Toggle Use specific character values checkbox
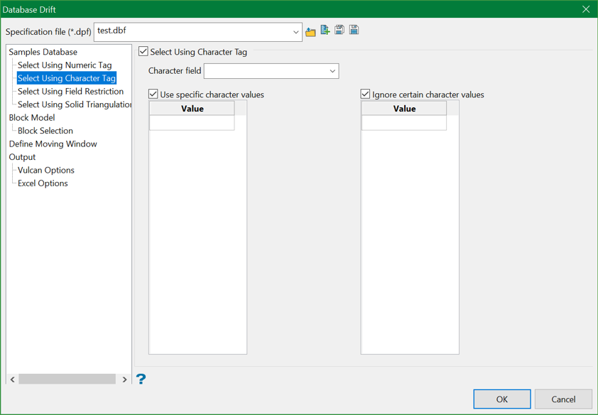The image size is (598, 415). [153, 94]
